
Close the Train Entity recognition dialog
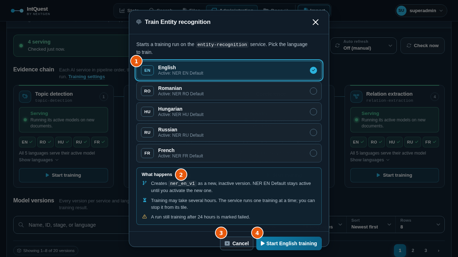(x=316, y=22)
